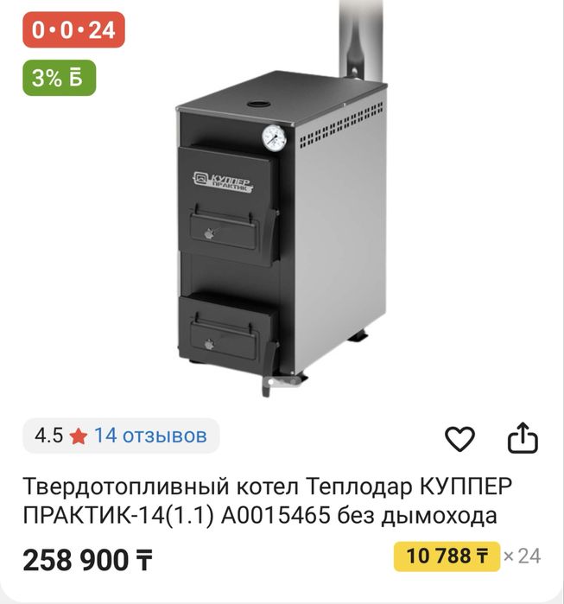
Task: Click the 258 900 ₸ price
Action: click(88, 560)
